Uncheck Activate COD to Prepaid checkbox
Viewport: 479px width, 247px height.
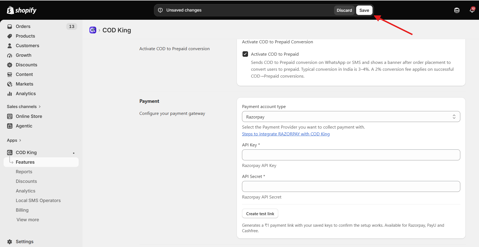[x=245, y=54]
